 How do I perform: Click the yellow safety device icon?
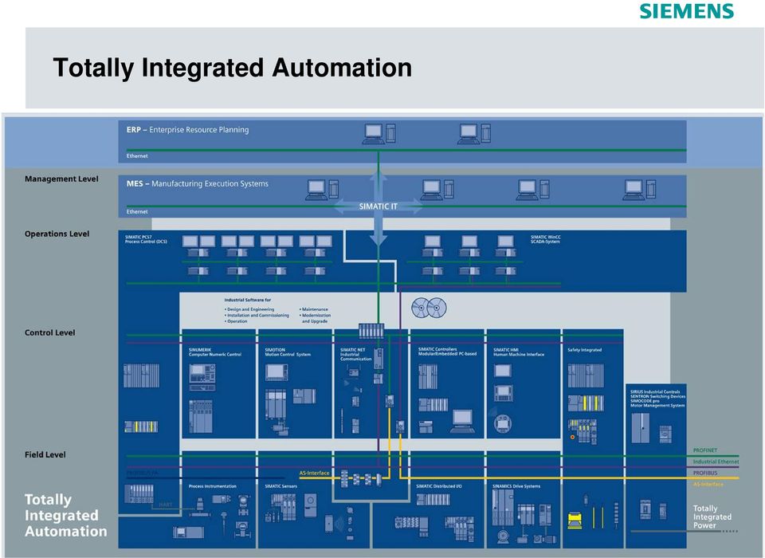coord(575,521)
